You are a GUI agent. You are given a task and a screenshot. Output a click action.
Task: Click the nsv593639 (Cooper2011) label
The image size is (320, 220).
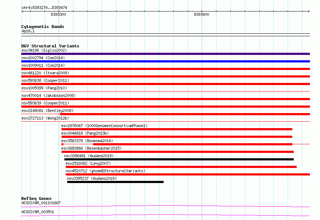[x=45, y=103]
